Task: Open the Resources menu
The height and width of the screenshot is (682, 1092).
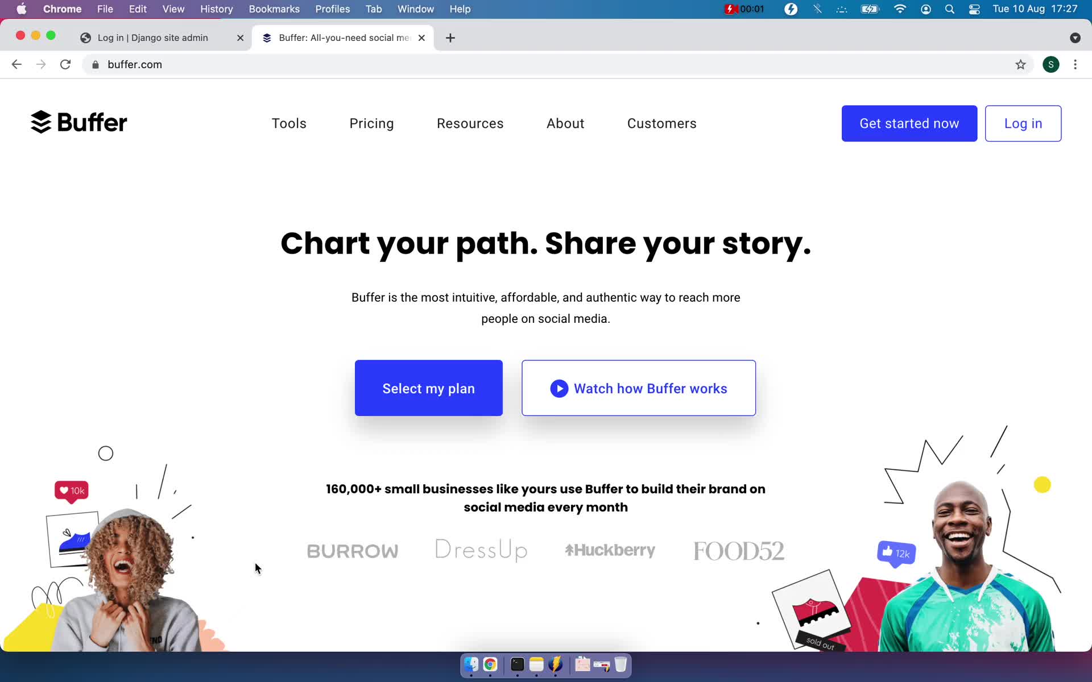Action: point(470,123)
